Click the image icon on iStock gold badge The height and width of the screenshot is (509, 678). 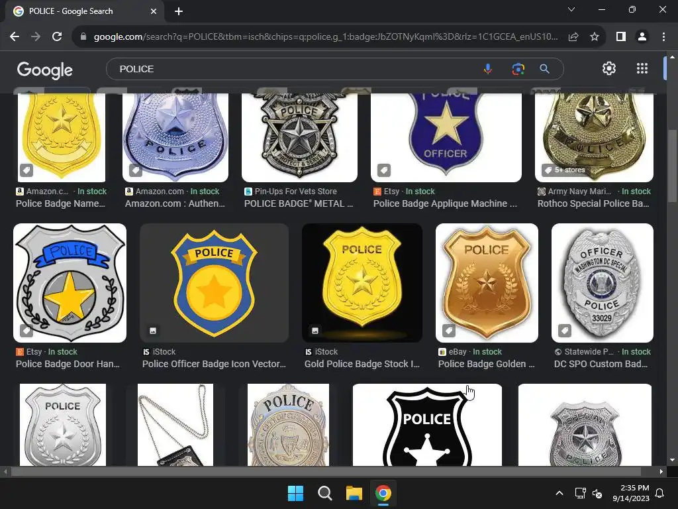[x=315, y=331]
